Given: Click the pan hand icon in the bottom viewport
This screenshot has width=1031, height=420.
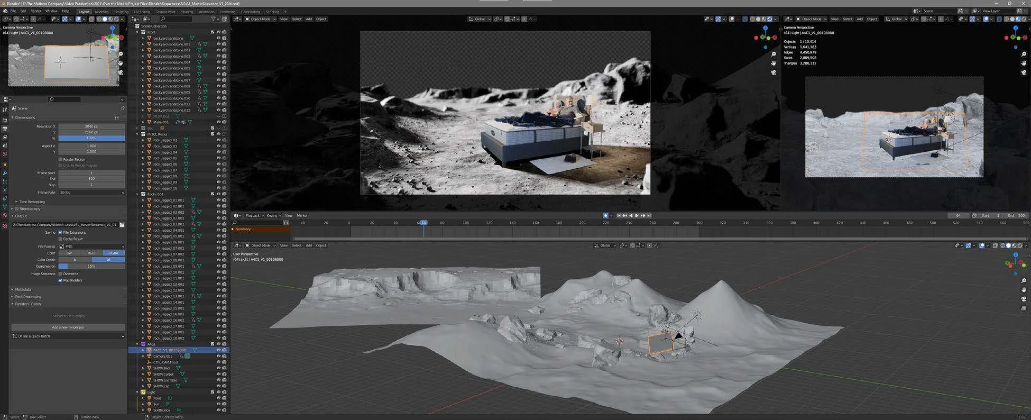Looking at the screenshot, I should click(1024, 290).
